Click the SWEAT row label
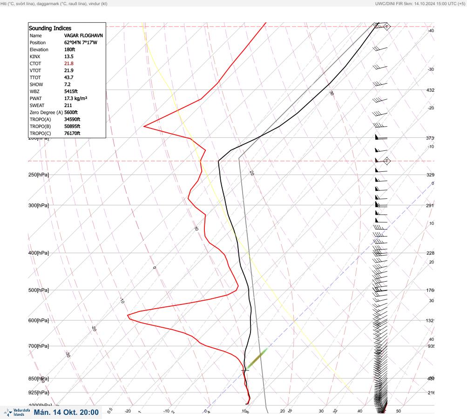 coord(37,105)
